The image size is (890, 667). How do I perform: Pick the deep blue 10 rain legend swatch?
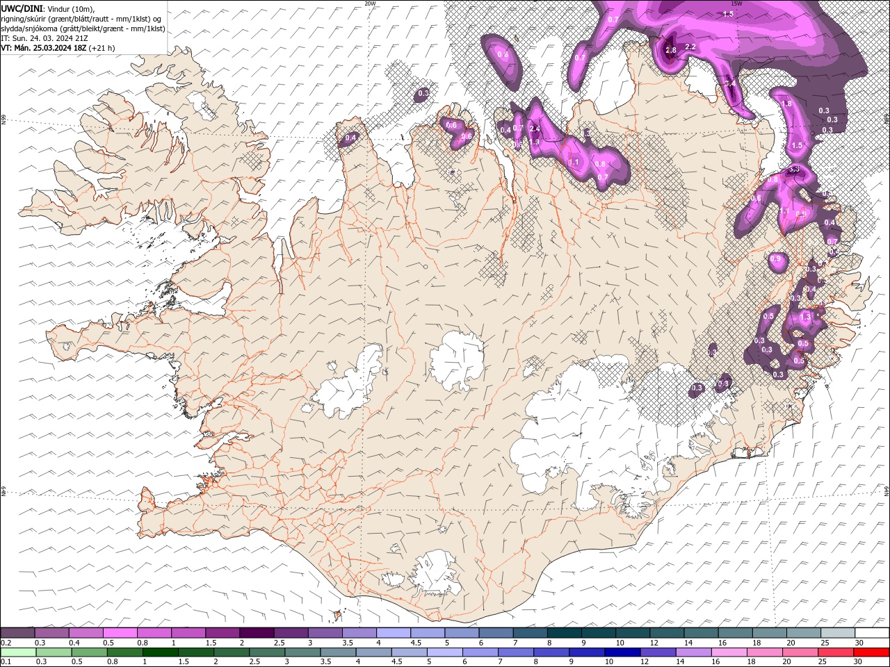[622, 652]
